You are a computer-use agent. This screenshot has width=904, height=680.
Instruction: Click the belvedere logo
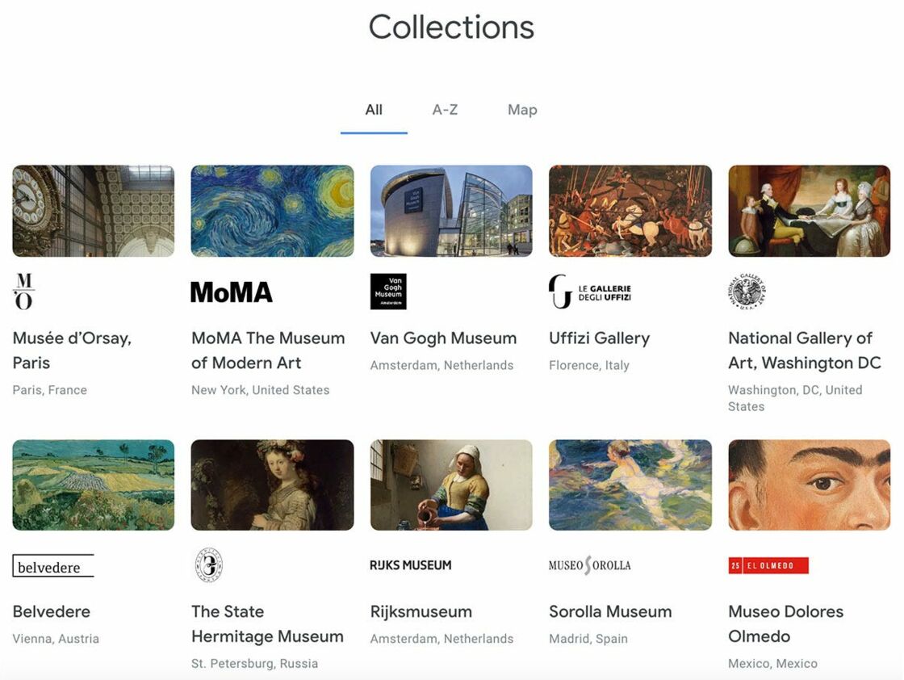pos(53,565)
